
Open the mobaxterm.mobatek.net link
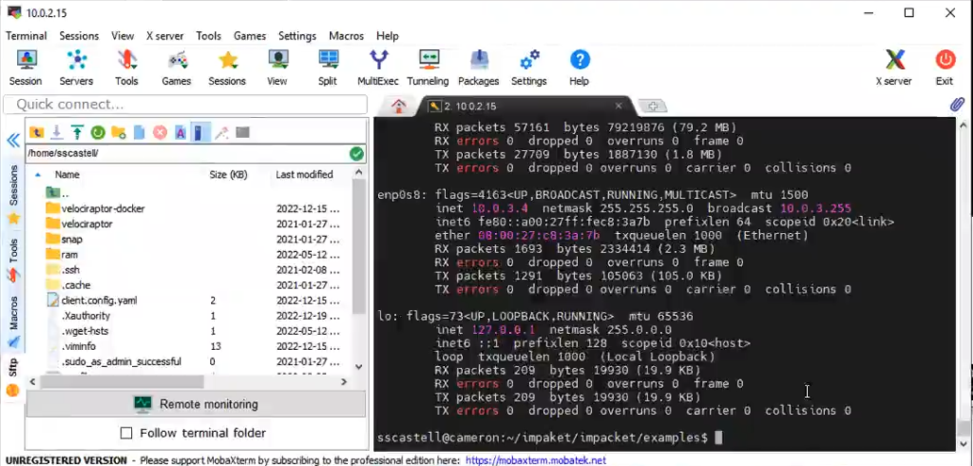click(535, 460)
